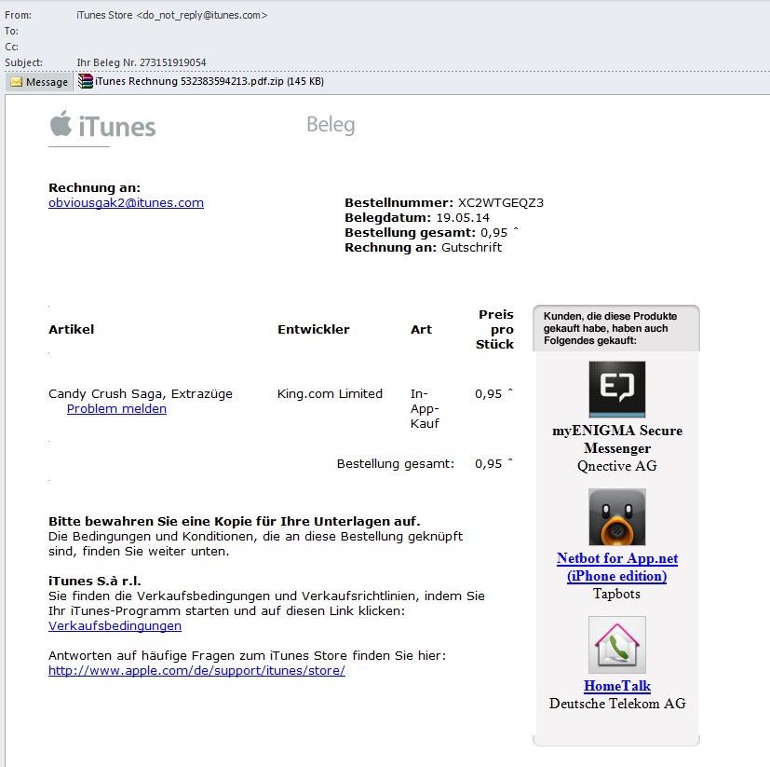Open the HomeTalk link
This screenshot has width=770, height=767.
point(616,686)
